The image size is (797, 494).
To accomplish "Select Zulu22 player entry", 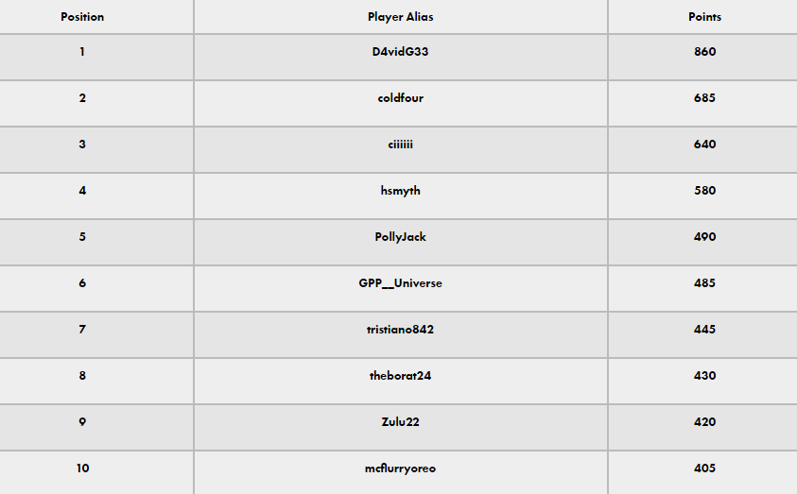I will coord(401,422).
